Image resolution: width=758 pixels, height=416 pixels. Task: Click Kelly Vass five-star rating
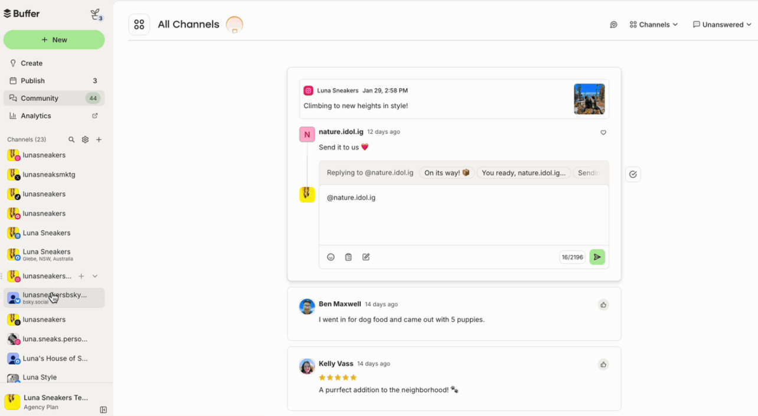point(338,377)
